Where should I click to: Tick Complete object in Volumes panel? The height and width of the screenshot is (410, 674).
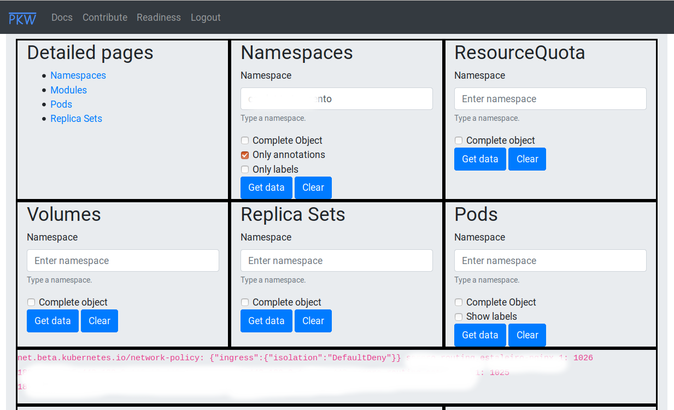(31, 302)
